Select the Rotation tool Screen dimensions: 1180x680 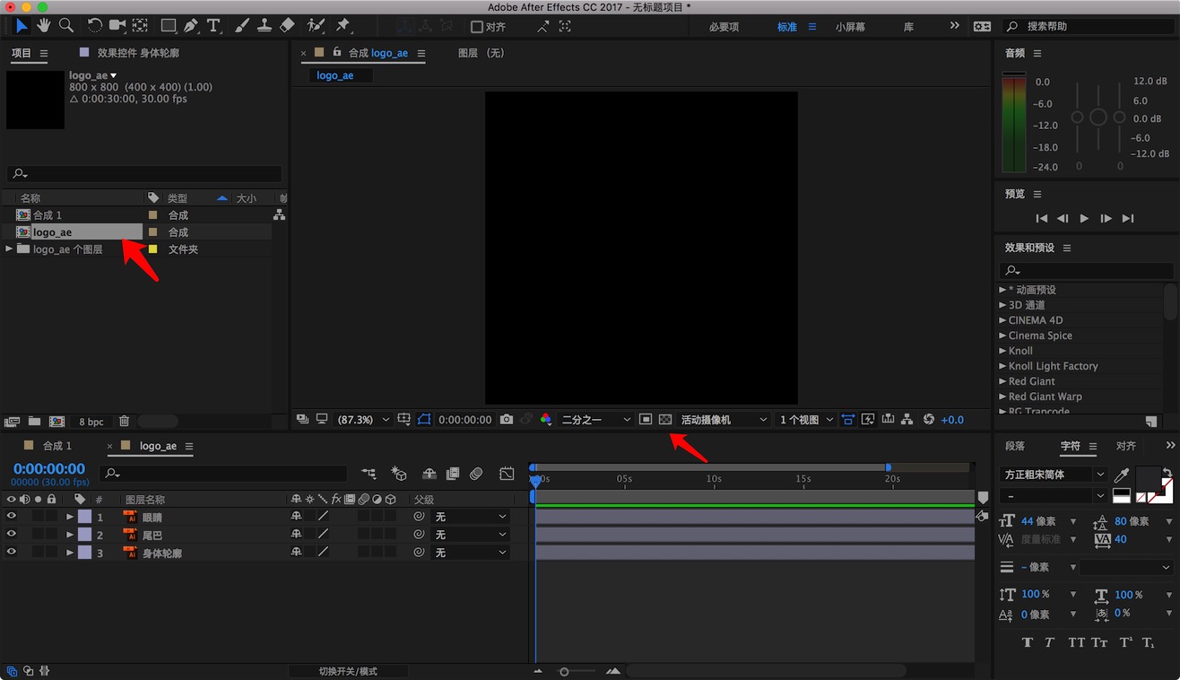pyautogui.click(x=94, y=26)
